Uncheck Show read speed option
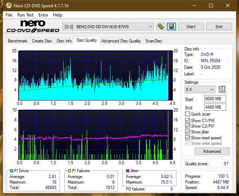The height and width of the screenshot is (196, 239). pos(187,137)
